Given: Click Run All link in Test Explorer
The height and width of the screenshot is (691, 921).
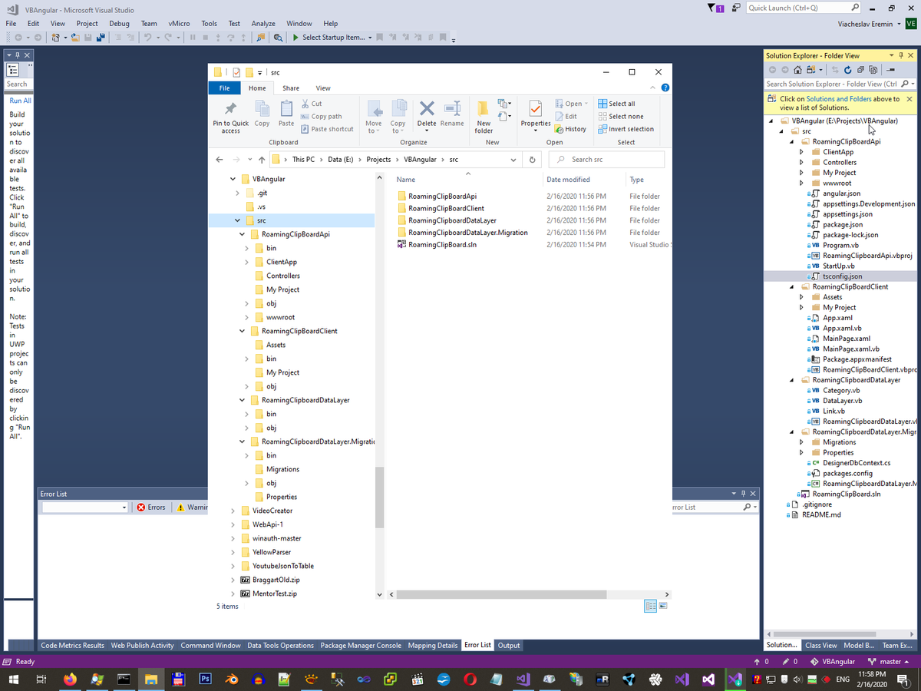Looking at the screenshot, I should [x=21, y=101].
